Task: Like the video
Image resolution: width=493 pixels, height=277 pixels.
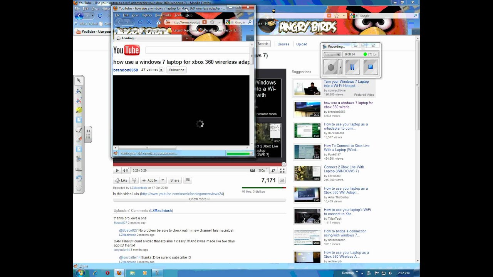Action: point(121,180)
